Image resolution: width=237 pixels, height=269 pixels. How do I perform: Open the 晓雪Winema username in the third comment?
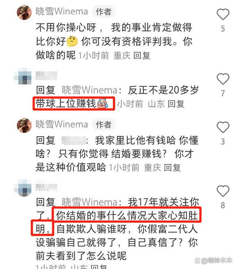[62, 124]
